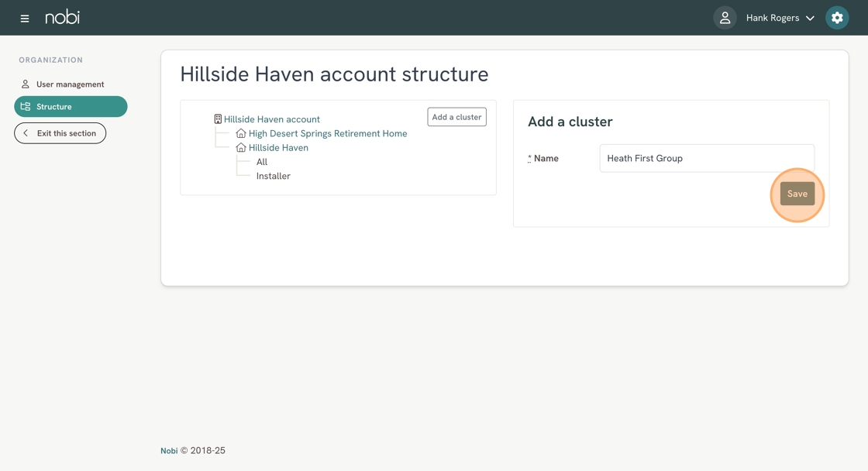
Task: Save the new cluster
Action: [x=797, y=194]
